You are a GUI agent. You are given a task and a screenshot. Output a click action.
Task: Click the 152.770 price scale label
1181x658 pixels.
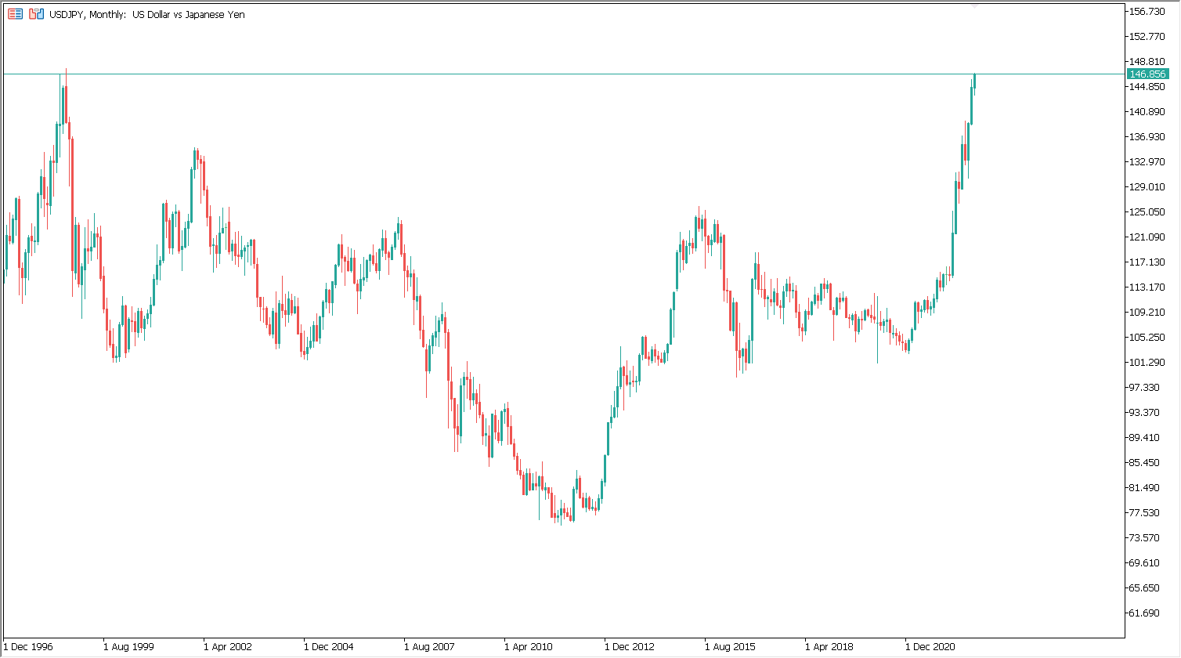pyautogui.click(x=1148, y=36)
